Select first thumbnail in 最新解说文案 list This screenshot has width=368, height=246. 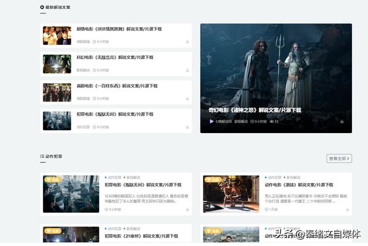coord(57,36)
